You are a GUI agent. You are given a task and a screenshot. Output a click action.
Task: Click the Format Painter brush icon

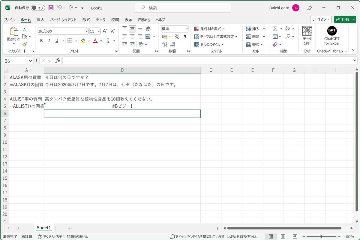(25, 44)
